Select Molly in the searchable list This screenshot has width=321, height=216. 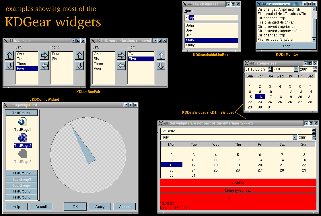211,45
